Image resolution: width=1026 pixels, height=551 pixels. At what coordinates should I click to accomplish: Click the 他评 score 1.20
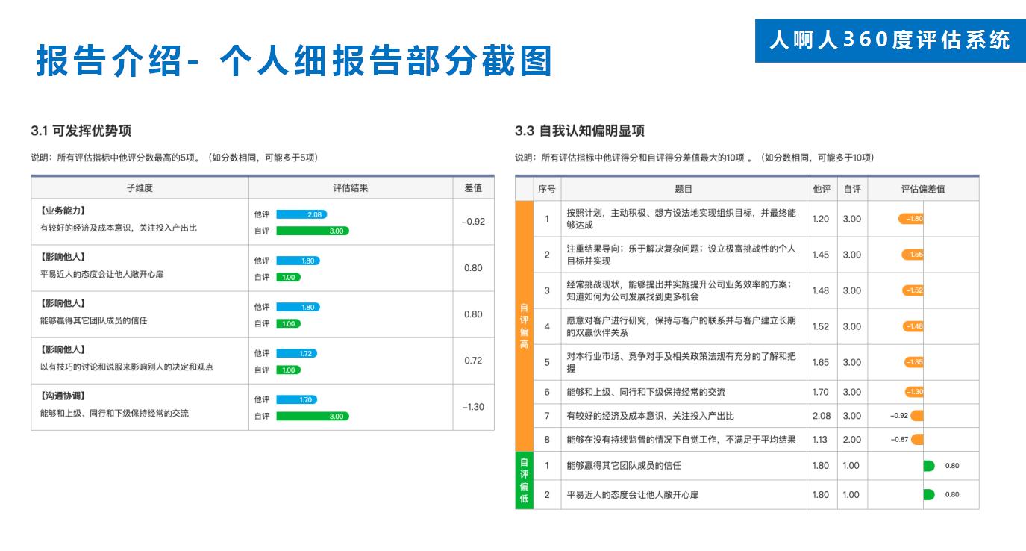[x=820, y=219]
